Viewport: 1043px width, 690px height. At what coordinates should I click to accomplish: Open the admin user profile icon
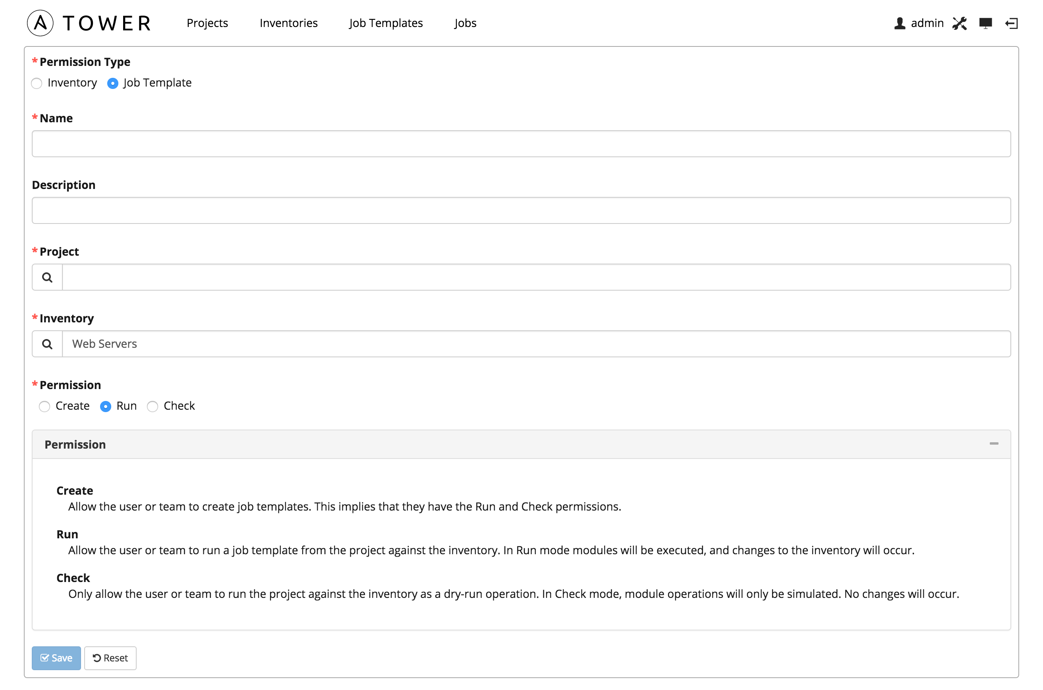click(900, 23)
